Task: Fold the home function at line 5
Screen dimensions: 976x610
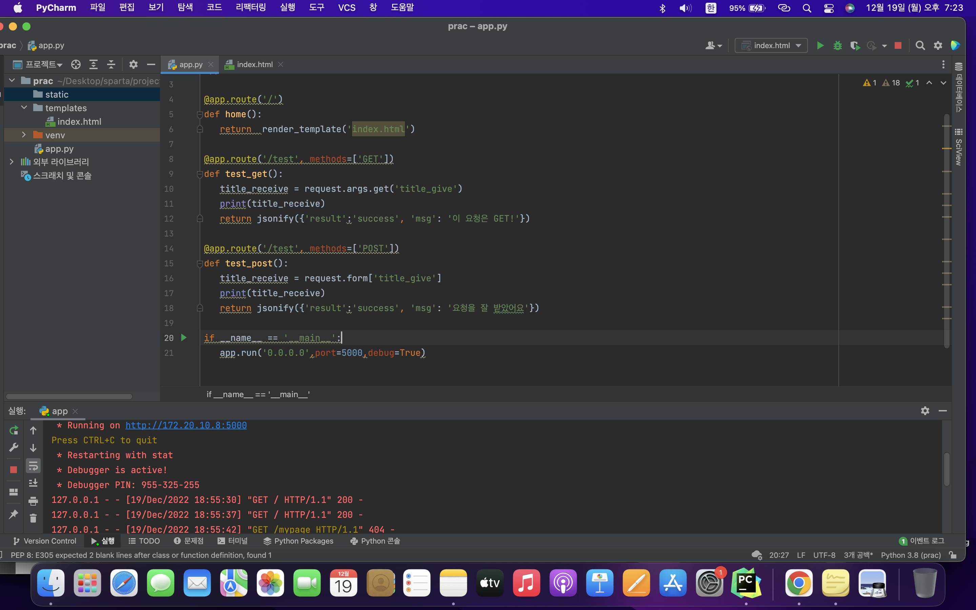Action: pos(200,115)
